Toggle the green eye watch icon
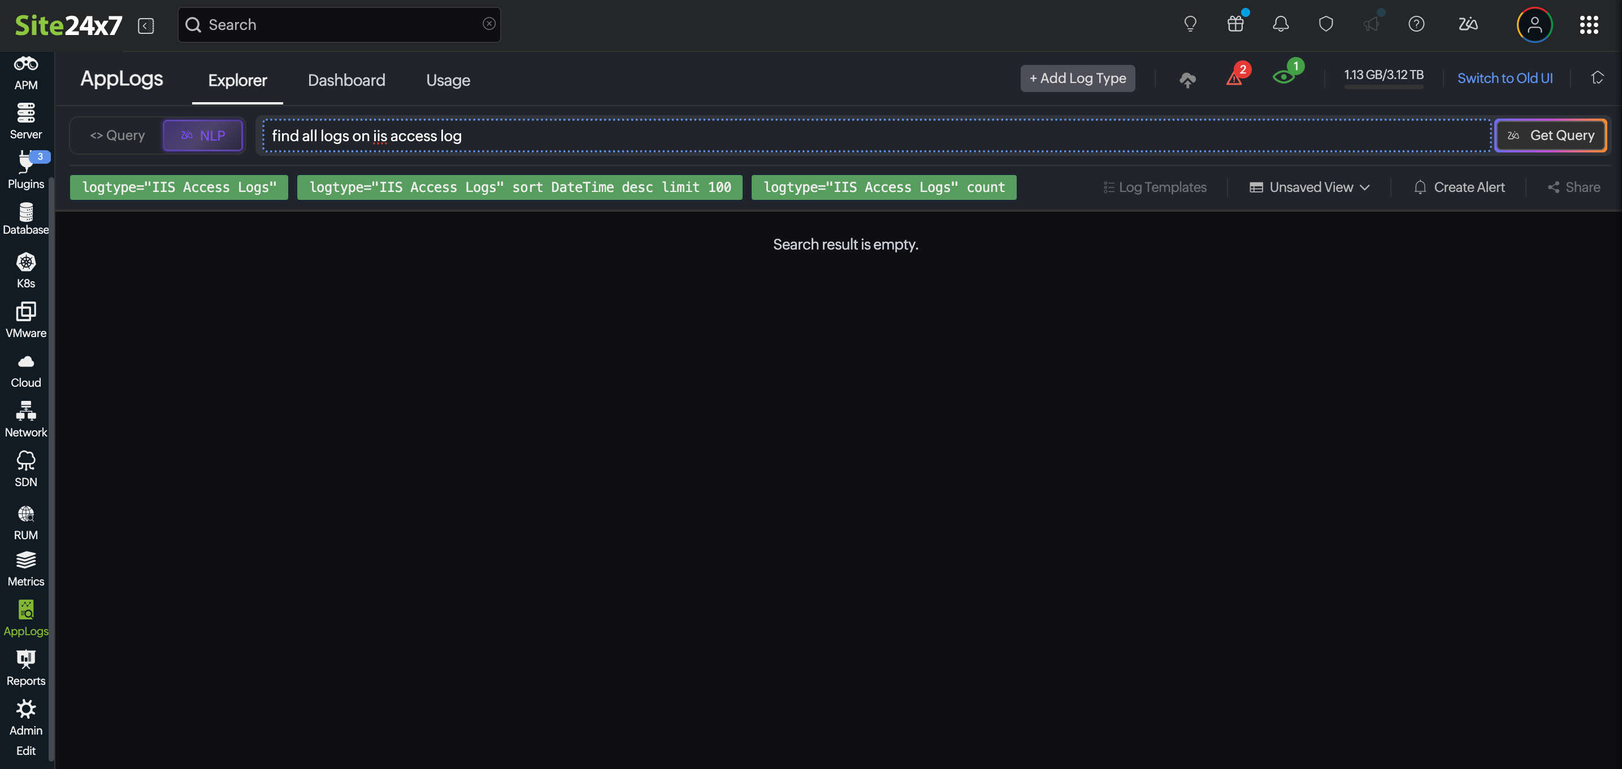 (1283, 77)
